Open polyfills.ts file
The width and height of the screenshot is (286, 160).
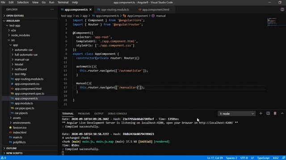(19, 142)
